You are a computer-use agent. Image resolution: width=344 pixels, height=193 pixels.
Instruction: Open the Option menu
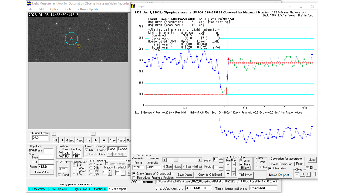(55, 9)
